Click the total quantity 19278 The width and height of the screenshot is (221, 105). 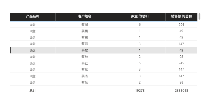pos(140,91)
